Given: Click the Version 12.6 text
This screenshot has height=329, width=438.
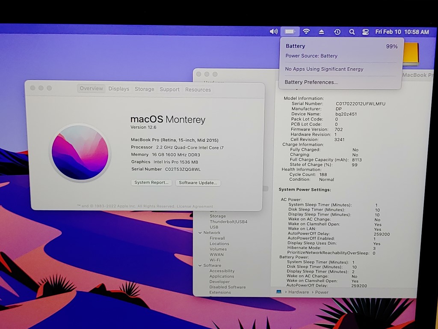Looking at the screenshot, I should click(143, 127).
